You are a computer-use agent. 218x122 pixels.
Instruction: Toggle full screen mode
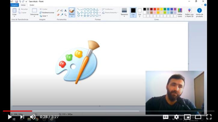[x=209, y=117]
